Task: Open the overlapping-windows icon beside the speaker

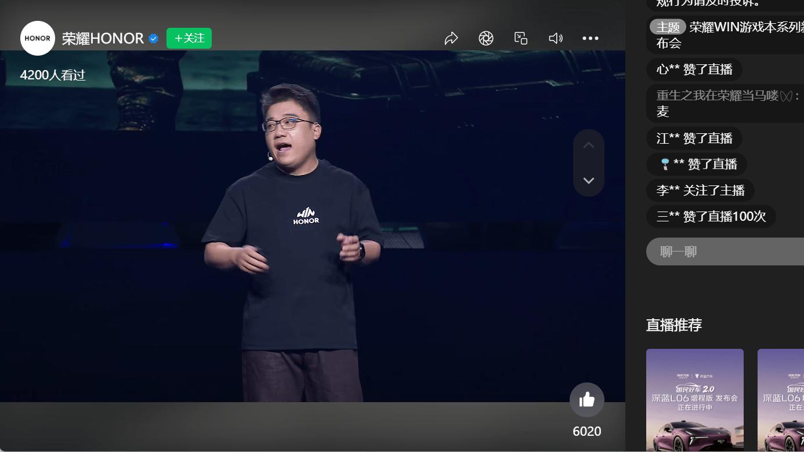Action: [x=521, y=38]
